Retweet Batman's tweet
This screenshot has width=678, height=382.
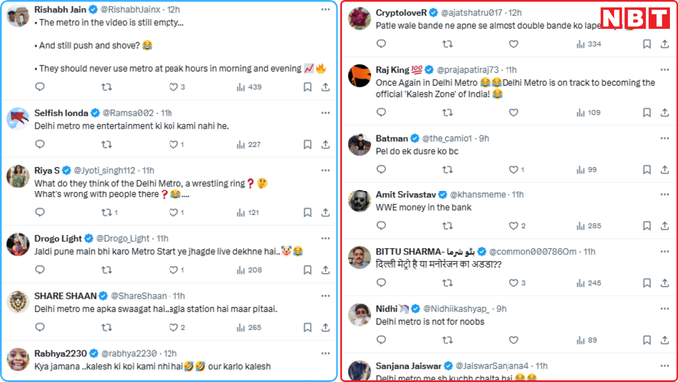coord(447,170)
